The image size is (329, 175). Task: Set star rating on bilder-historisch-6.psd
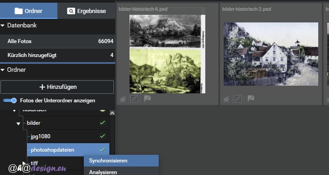point(123,99)
